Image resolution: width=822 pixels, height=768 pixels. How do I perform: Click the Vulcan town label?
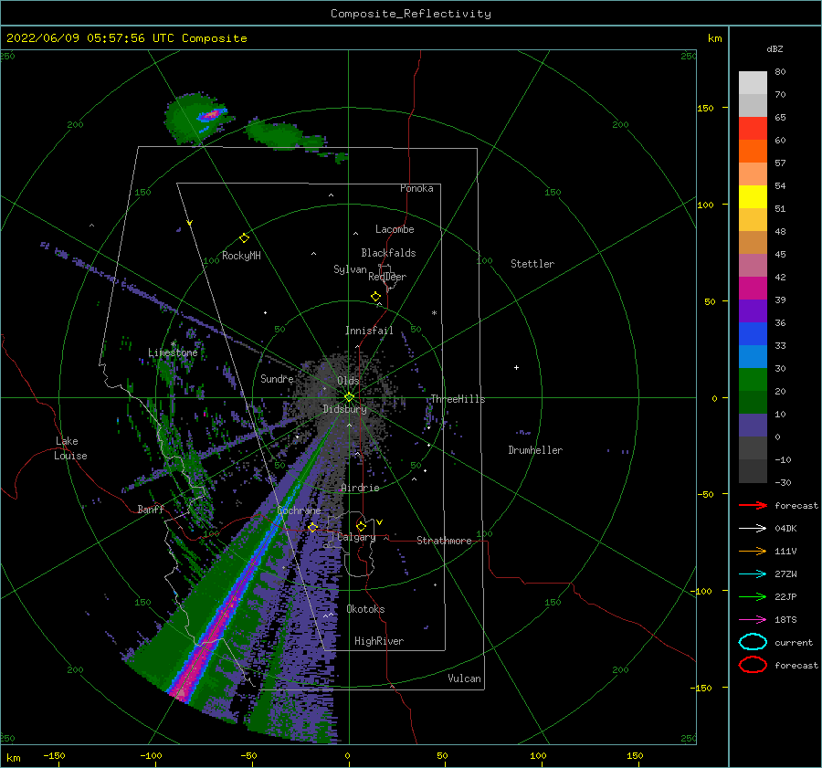(464, 679)
